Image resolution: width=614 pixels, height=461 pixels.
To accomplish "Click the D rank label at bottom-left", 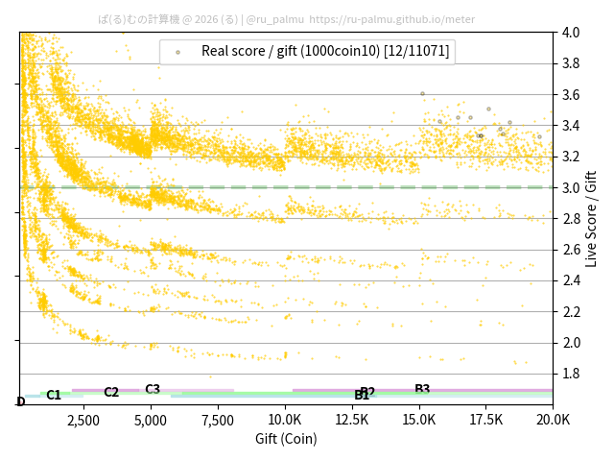I will pyautogui.click(x=21, y=401).
